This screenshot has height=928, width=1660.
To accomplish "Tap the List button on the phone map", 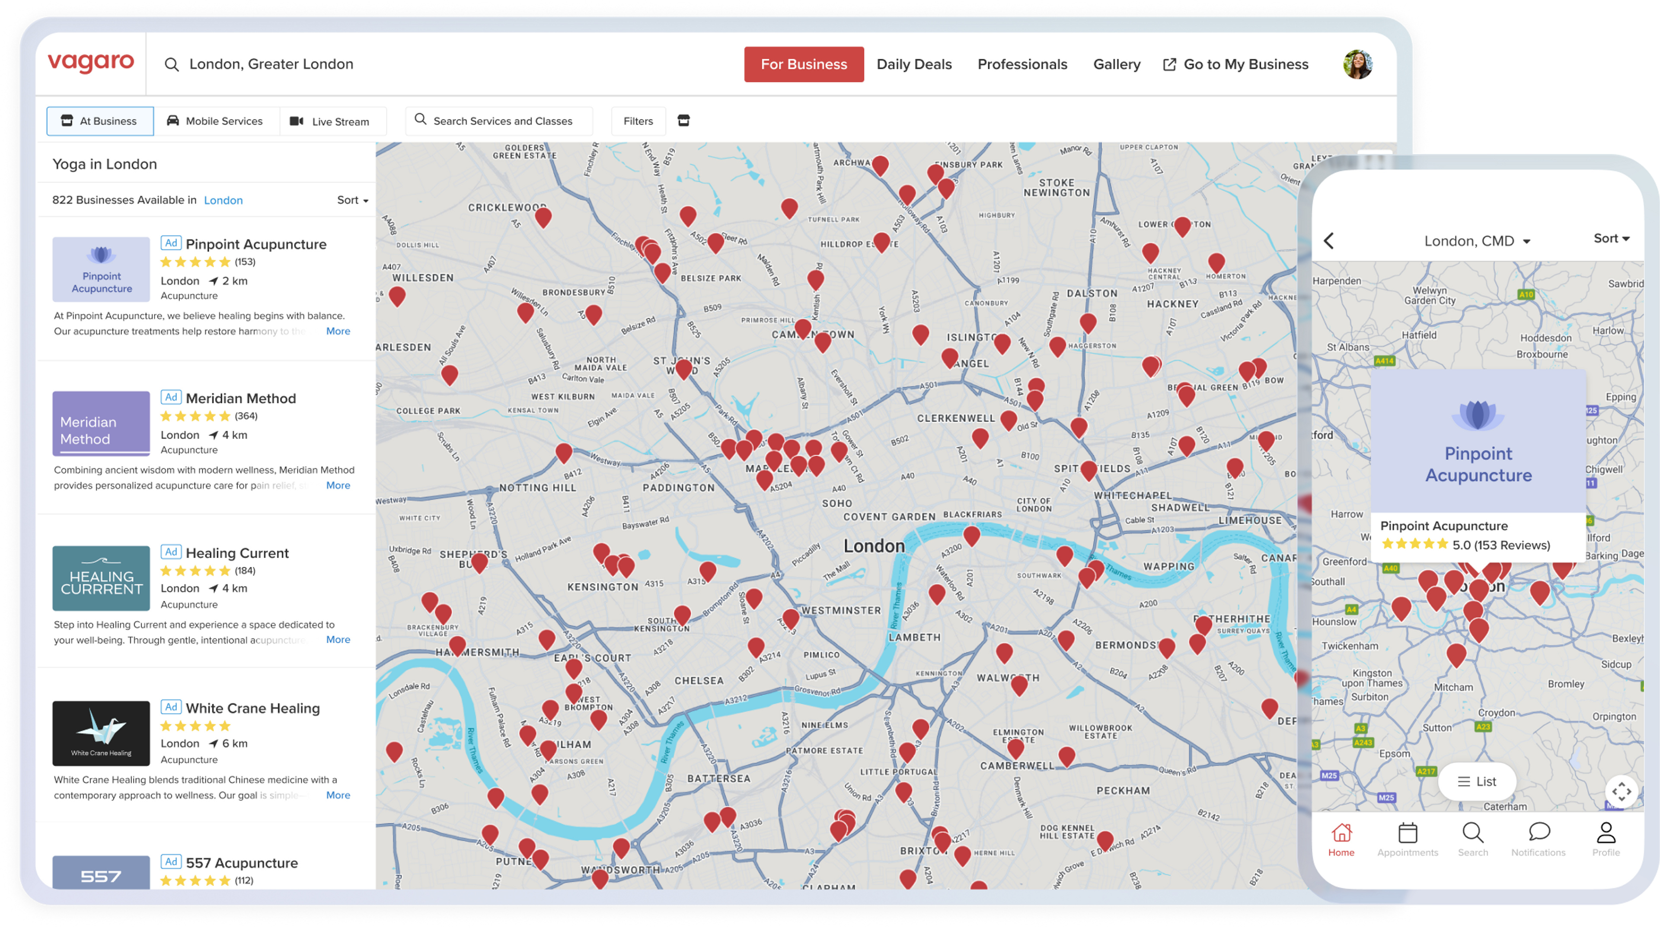I will coord(1477,782).
